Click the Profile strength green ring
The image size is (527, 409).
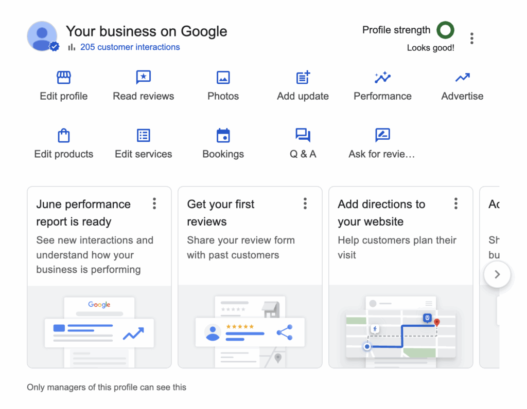click(445, 30)
